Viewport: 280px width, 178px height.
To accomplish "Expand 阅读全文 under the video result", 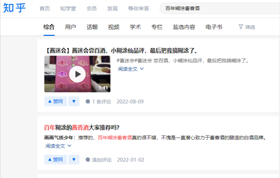I will coord(131,69).
